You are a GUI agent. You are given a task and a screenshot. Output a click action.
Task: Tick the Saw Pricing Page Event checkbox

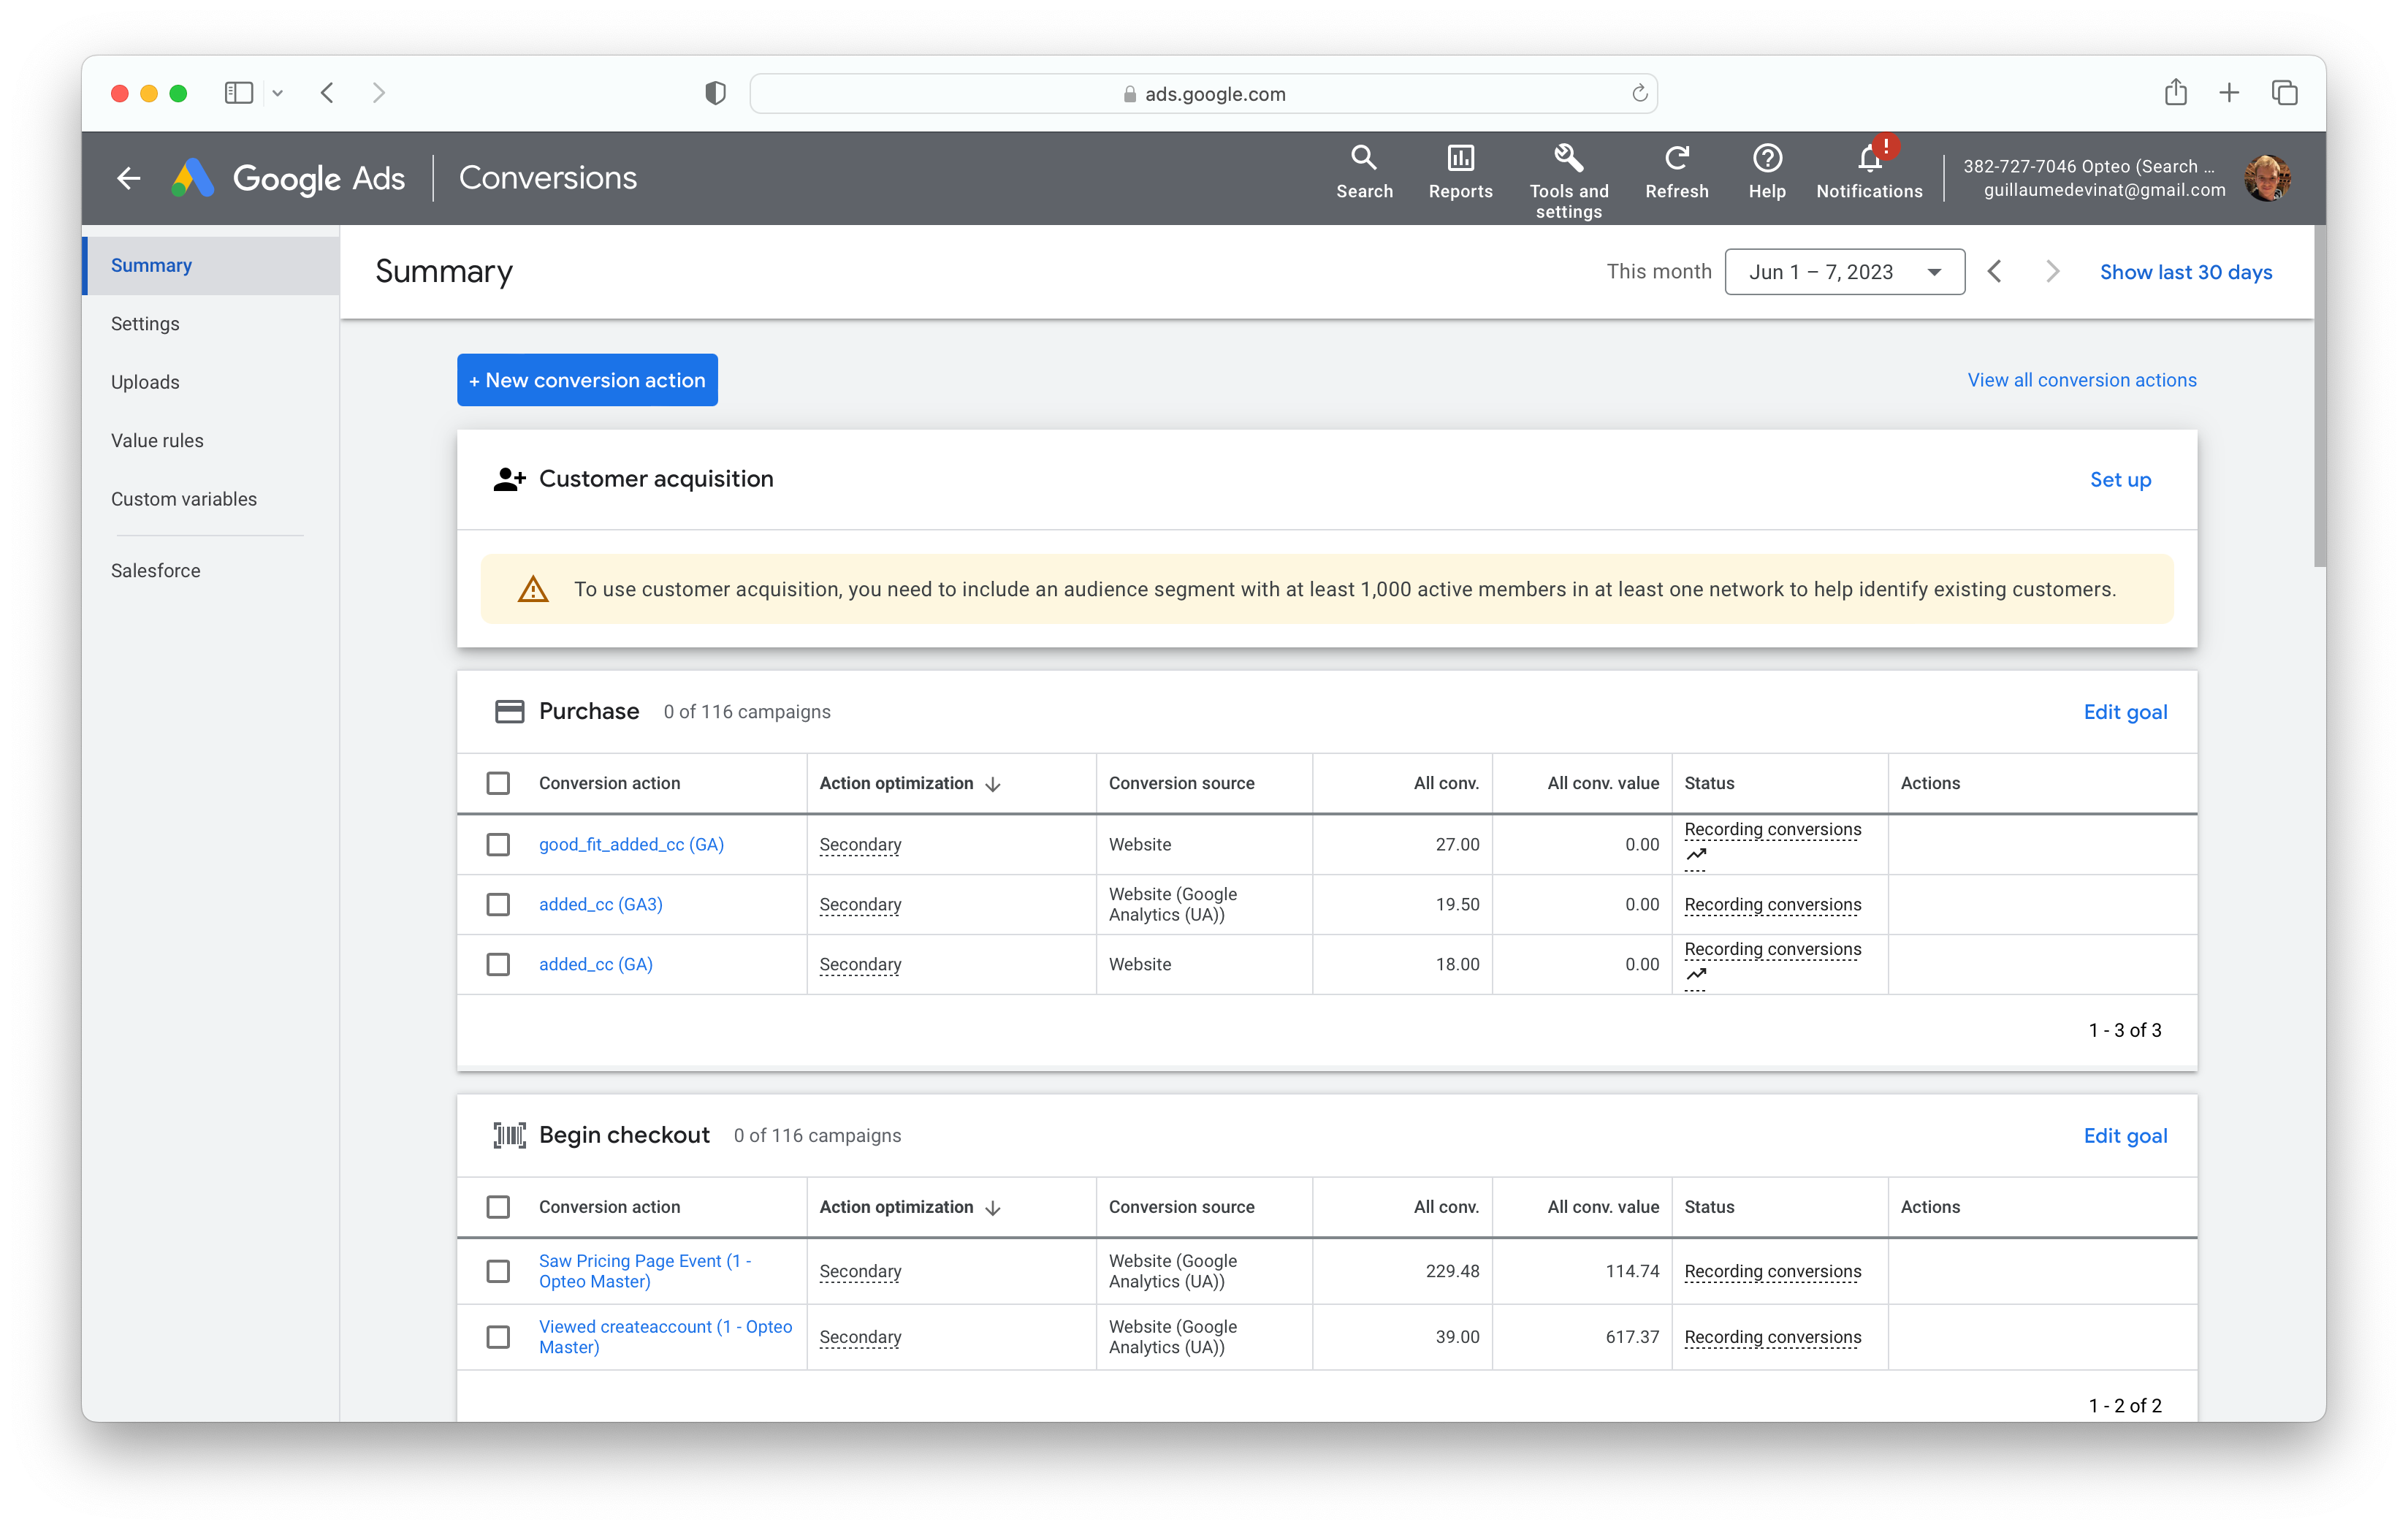coord(498,1271)
